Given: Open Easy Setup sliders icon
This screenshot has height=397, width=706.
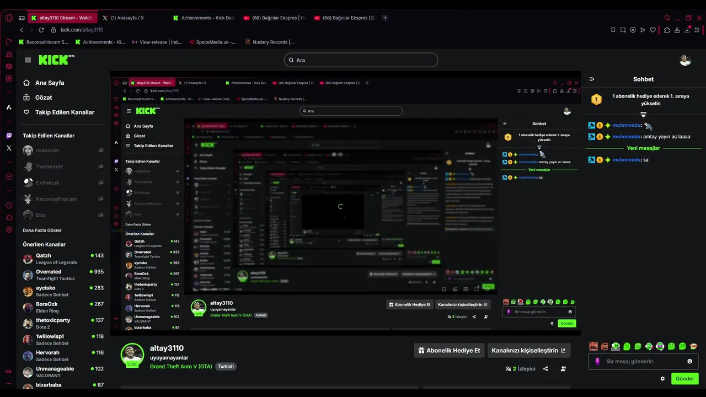Looking at the screenshot, I should pos(698,30).
